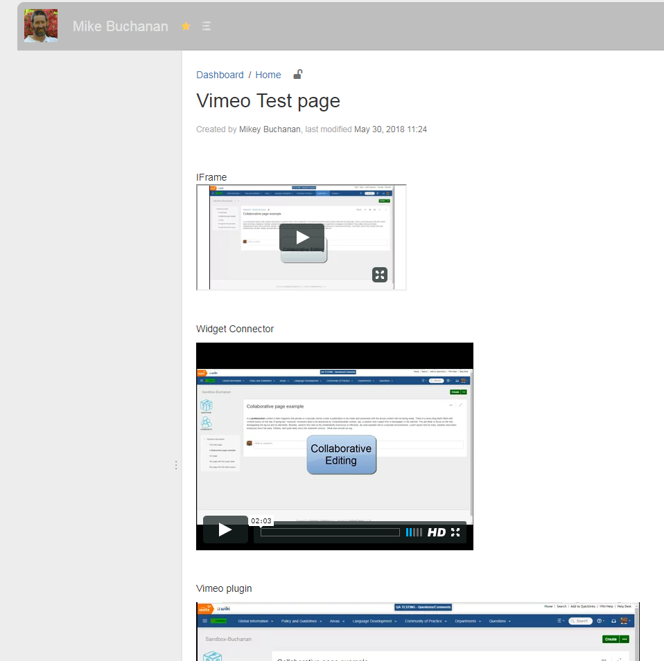The width and height of the screenshot is (664, 661).
Task: Click the IFrame section label
Action: pos(211,177)
